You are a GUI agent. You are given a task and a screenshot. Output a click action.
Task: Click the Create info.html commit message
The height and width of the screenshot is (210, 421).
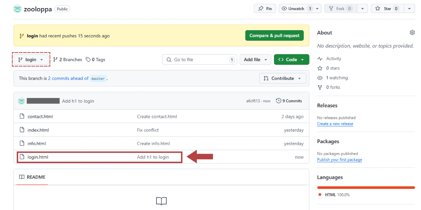pos(153,143)
